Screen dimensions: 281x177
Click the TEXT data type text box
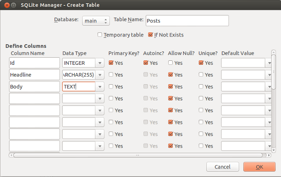coord(79,86)
